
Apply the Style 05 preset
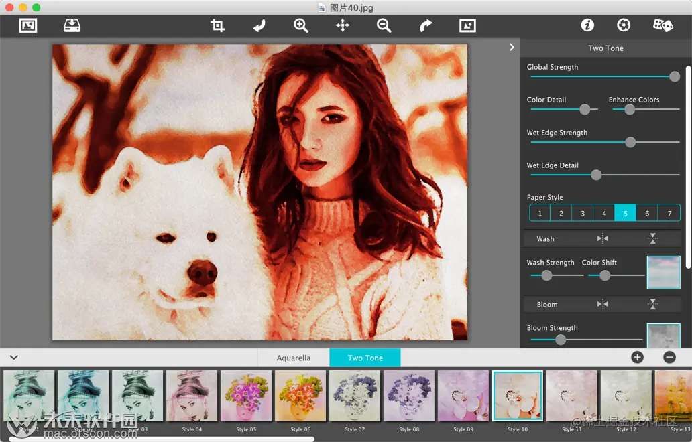pos(246,396)
